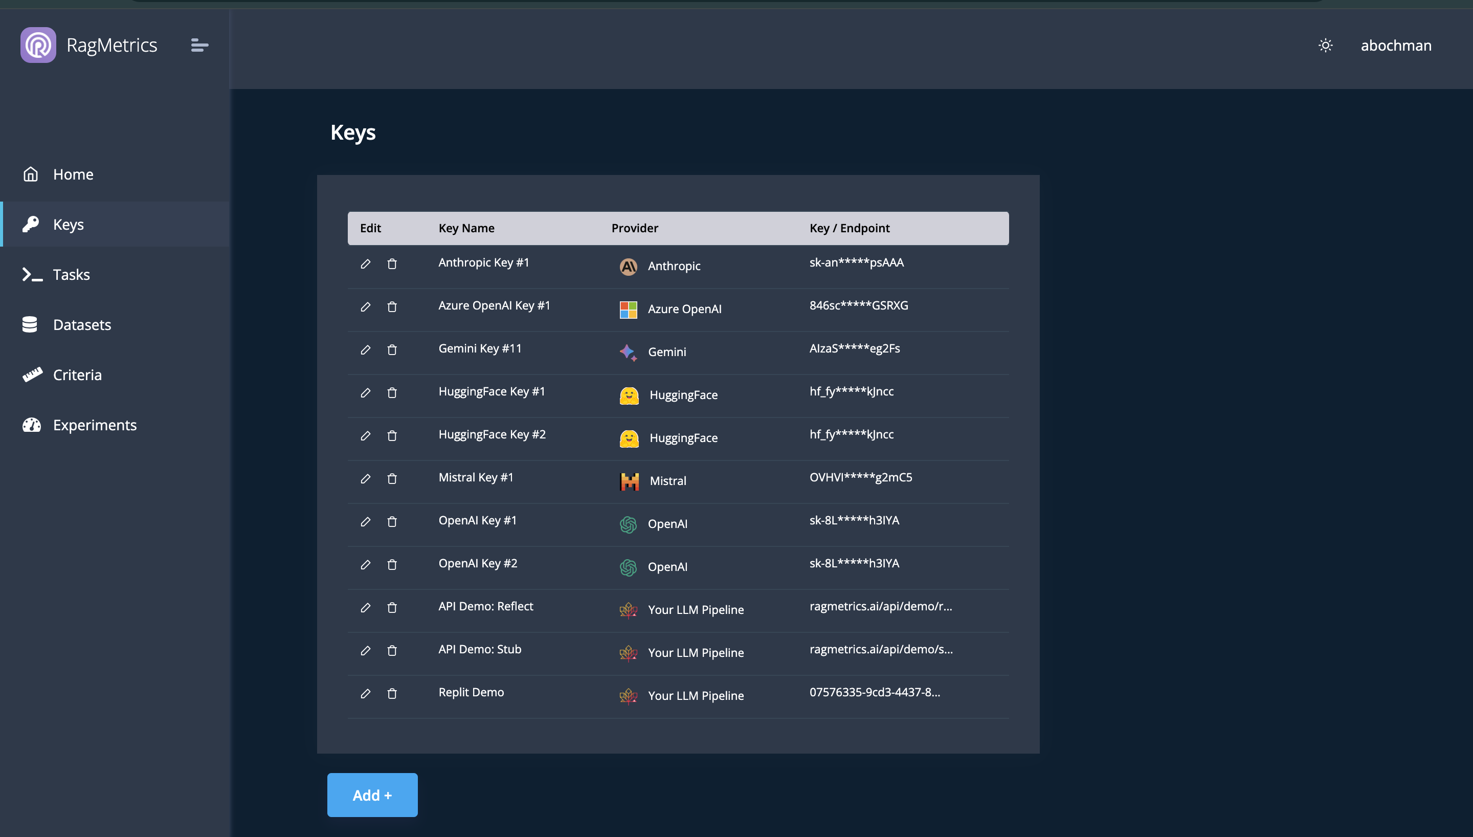
Task: Click key value '846sc*****GSRXG'
Action: [x=859, y=305]
